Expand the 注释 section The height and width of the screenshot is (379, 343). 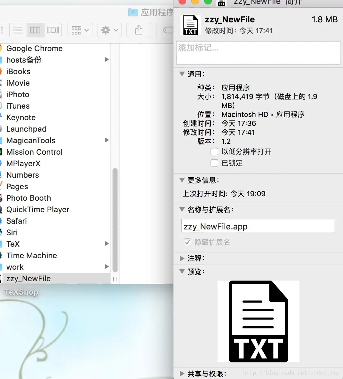[x=182, y=259]
